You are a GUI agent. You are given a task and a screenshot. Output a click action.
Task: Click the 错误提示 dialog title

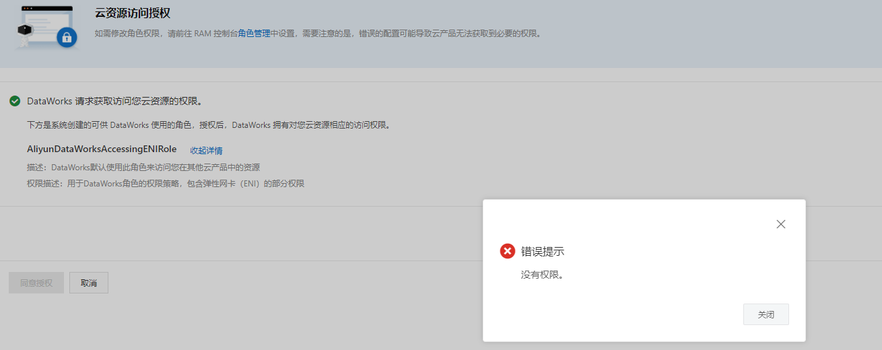coord(543,251)
